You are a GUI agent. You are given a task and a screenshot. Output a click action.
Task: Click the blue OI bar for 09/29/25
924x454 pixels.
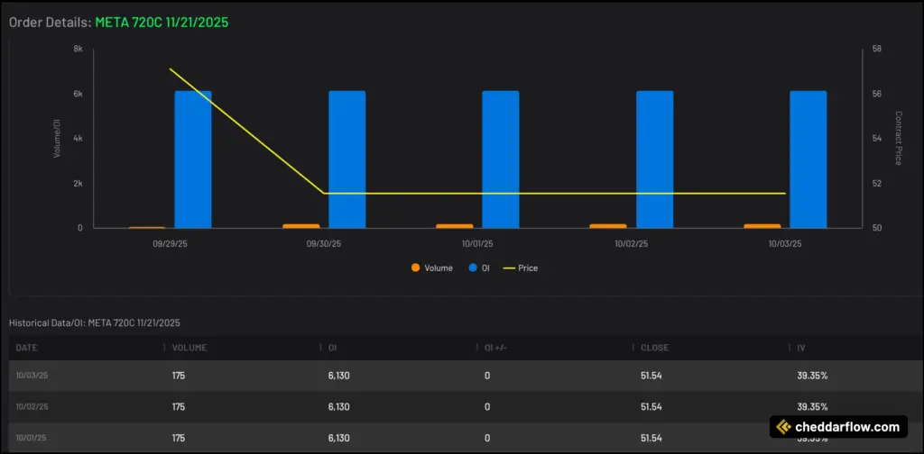(x=193, y=159)
